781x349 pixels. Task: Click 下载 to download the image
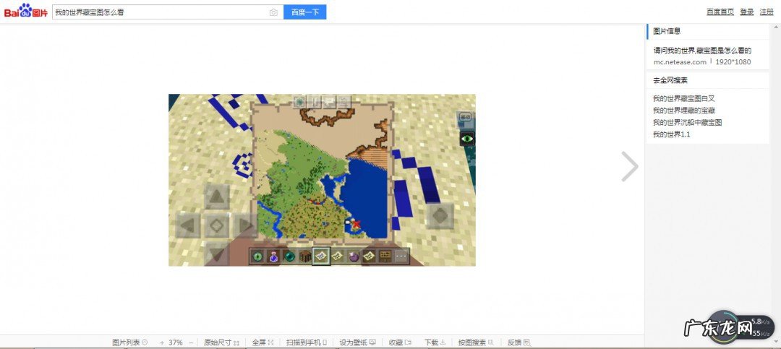435,342
